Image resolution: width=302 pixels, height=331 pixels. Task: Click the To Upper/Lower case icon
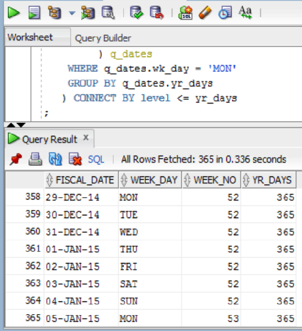coord(245,13)
